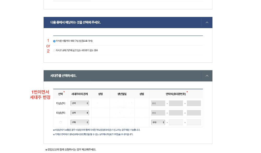Image resolution: width=261 pixels, height=153 pixels.
Task: Open the first row 세대주와의 관계 dropdown
Action: 80,103
